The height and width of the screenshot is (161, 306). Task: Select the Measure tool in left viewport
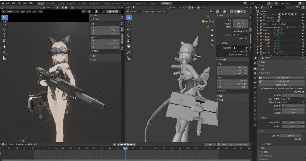pos(4,58)
